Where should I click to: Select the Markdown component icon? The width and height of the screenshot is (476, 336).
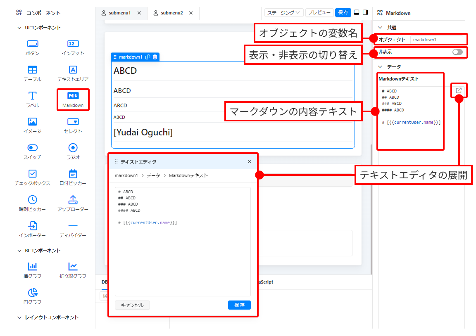(x=73, y=96)
